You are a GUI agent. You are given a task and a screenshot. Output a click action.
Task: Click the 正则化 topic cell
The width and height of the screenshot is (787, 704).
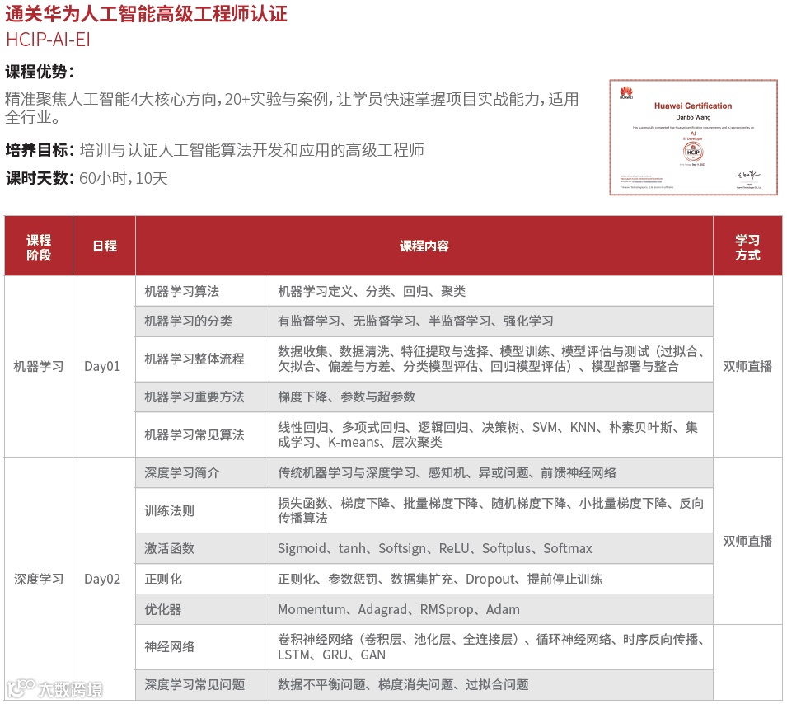click(x=202, y=579)
